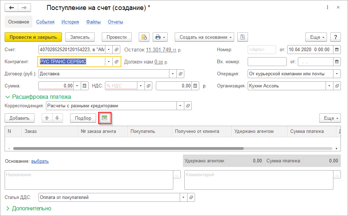Open the calculator for the Сумма field
Image resolution: width=348 pixels, height=216 pixels.
click(85, 86)
